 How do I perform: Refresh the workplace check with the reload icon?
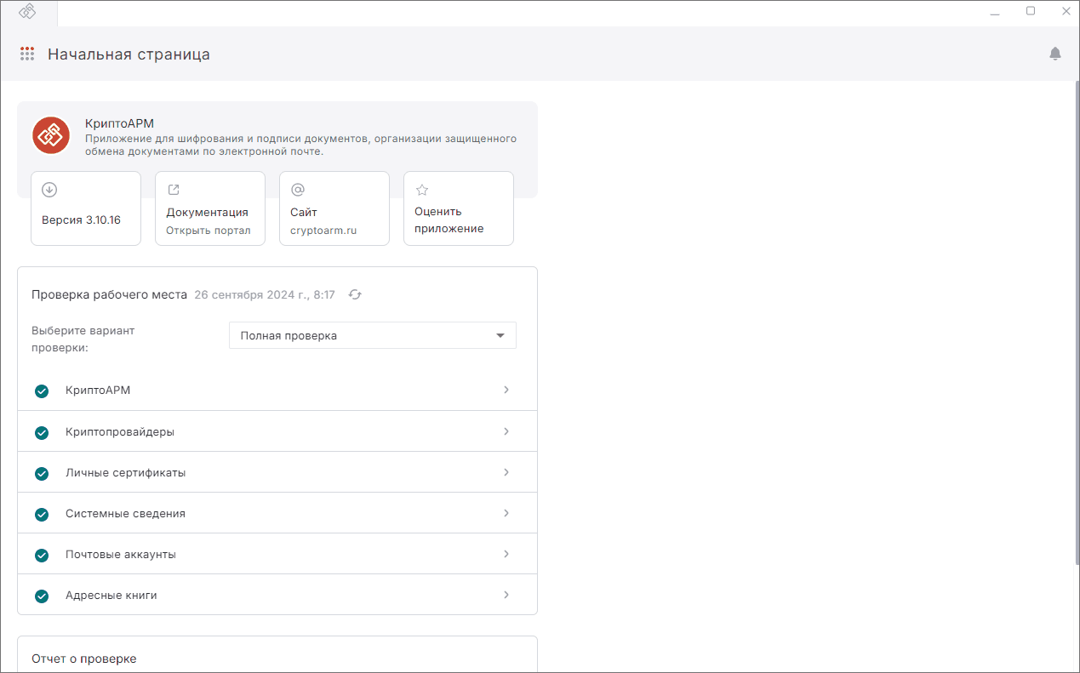pyautogui.click(x=355, y=294)
